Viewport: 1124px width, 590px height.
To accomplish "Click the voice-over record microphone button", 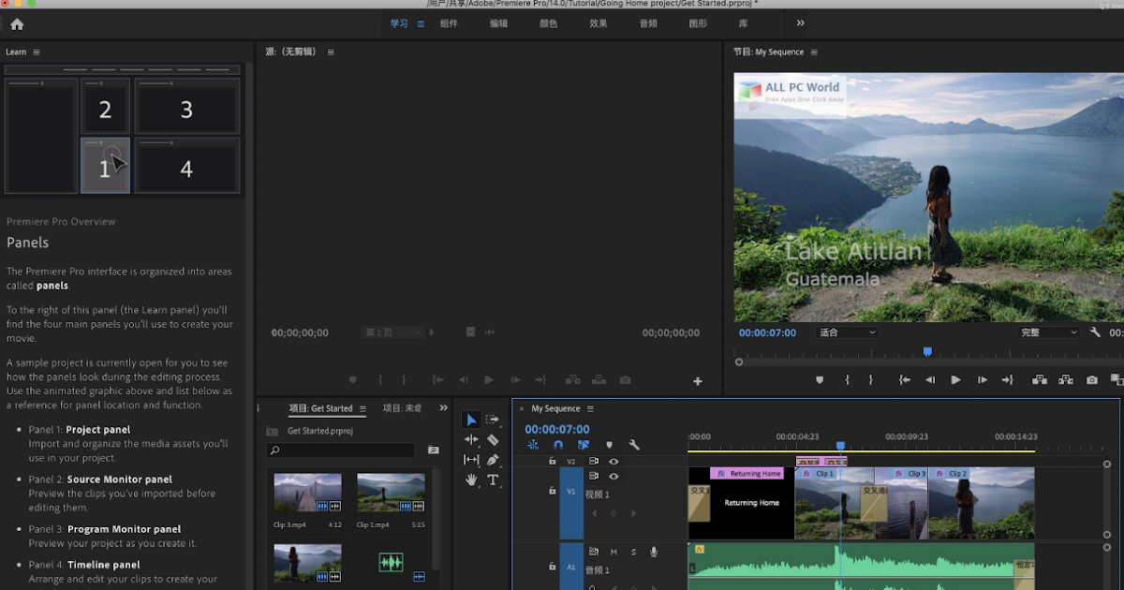I will point(654,552).
